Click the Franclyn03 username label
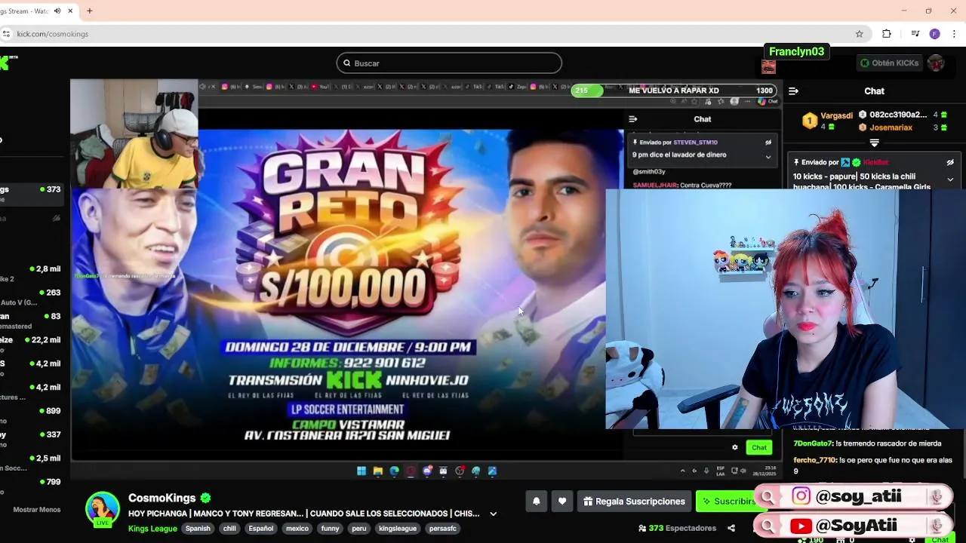This screenshot has width=966, height=543. click(797, 51)
